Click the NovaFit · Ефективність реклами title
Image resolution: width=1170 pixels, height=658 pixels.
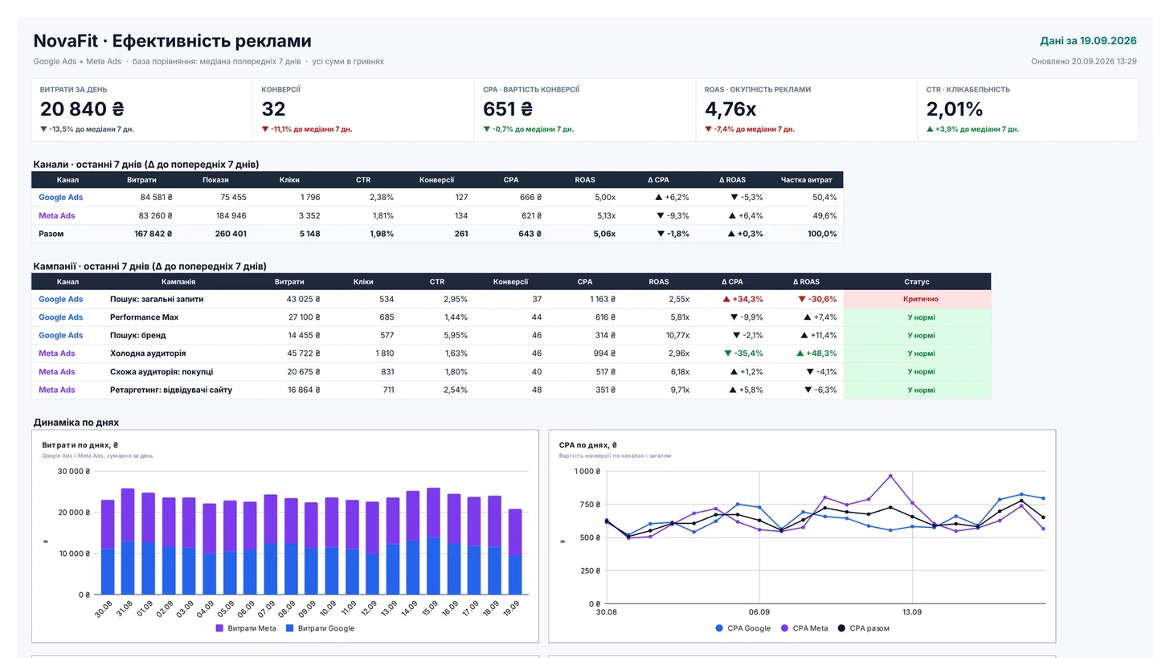click(x=172, y=41)
